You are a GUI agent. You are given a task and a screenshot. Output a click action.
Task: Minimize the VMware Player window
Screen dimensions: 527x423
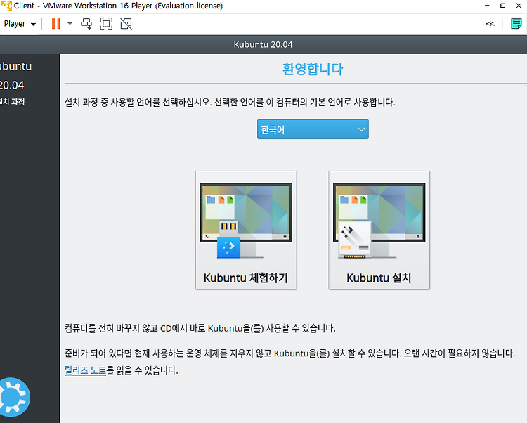487,6
